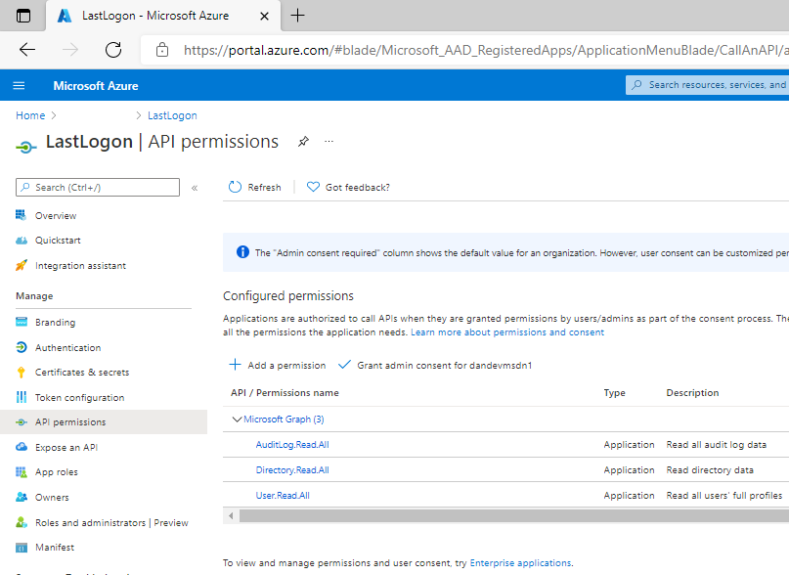Collapse the Microsoft Graph permissions group

pyautogui.click(x=237, y=418)
